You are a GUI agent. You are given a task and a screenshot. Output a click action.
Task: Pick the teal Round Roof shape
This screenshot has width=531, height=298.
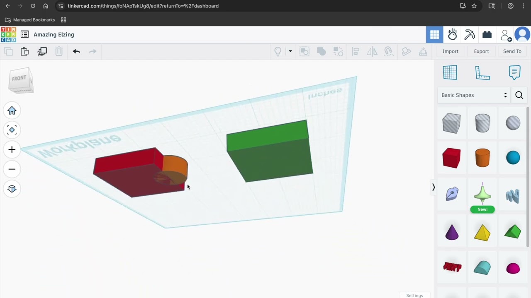482,267
